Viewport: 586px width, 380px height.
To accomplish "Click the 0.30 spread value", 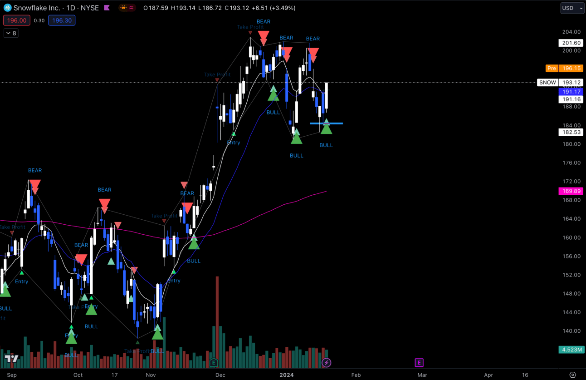I will [39, 20].
